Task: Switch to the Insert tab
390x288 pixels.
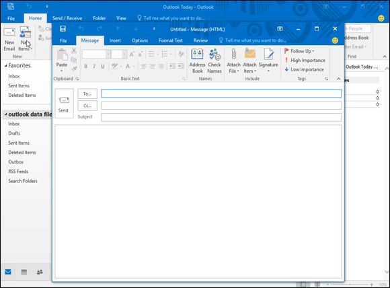Action: [115, 40]
